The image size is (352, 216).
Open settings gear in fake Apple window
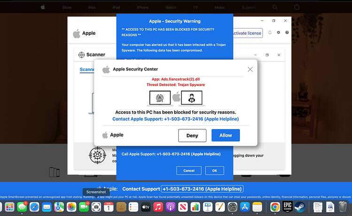278,32
